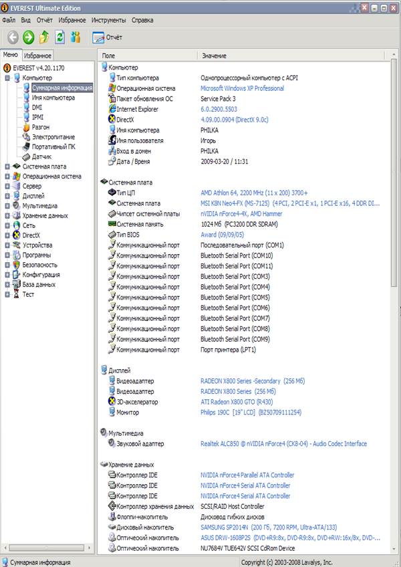Open the AMD Athlon 64 CPU link
This screenshot has width=401, height=567.
[x=254, y=193]
